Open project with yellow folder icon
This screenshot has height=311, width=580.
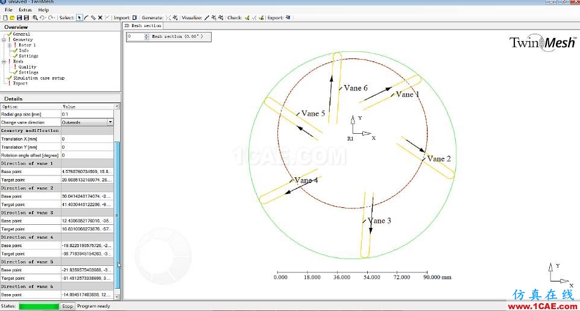coord(12,17)
